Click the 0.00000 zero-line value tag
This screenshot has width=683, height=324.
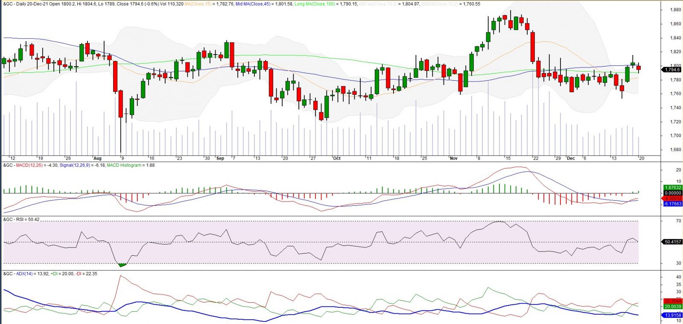click(x=673, y=193)
